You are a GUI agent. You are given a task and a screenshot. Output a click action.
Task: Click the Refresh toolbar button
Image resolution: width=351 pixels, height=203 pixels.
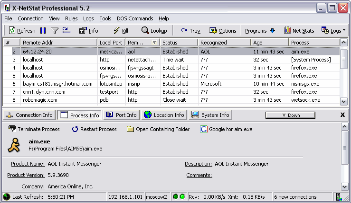(x=22, y=31)
